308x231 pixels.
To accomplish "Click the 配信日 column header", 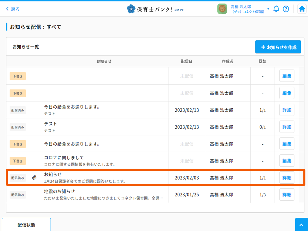I will pos(186,61).
